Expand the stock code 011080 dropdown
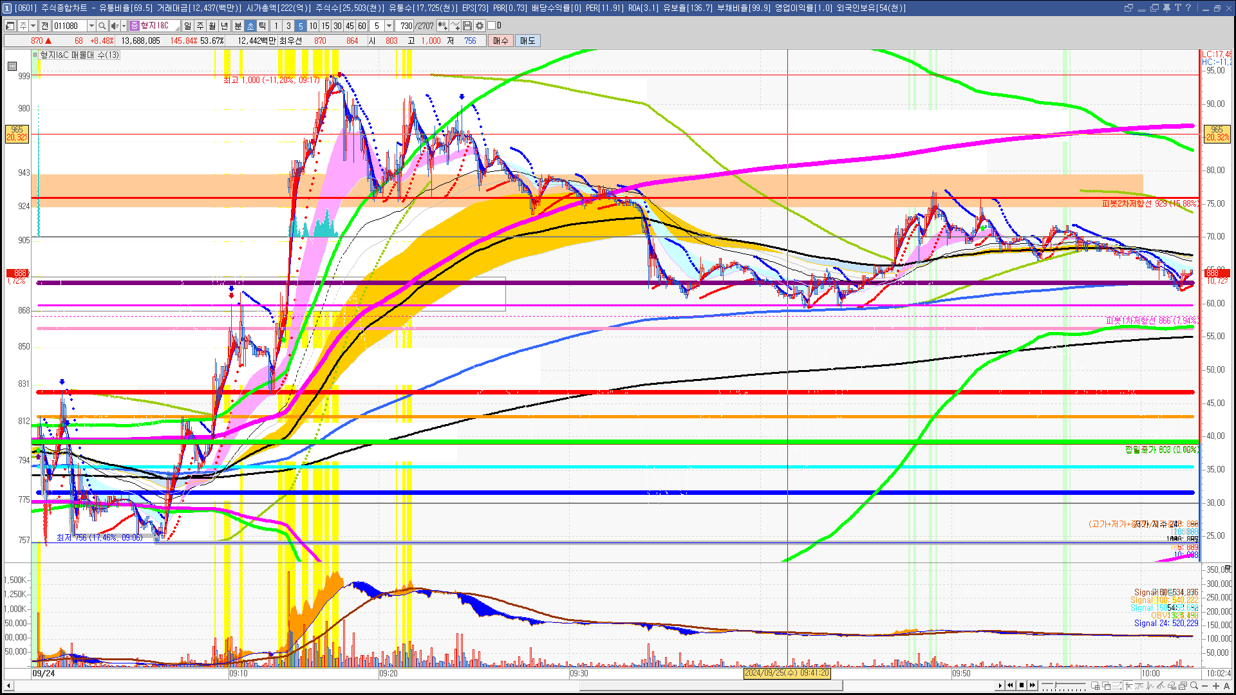 pos(91,26)
